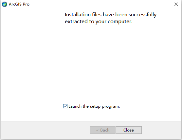Click the underlined C on the Close button
Screen dimensions: 182x140
tap(125, 130)
